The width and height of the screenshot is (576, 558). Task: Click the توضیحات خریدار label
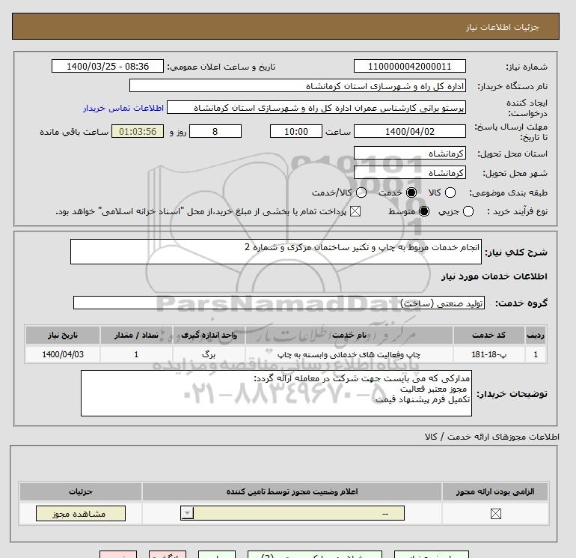click(x=512, y=394)
